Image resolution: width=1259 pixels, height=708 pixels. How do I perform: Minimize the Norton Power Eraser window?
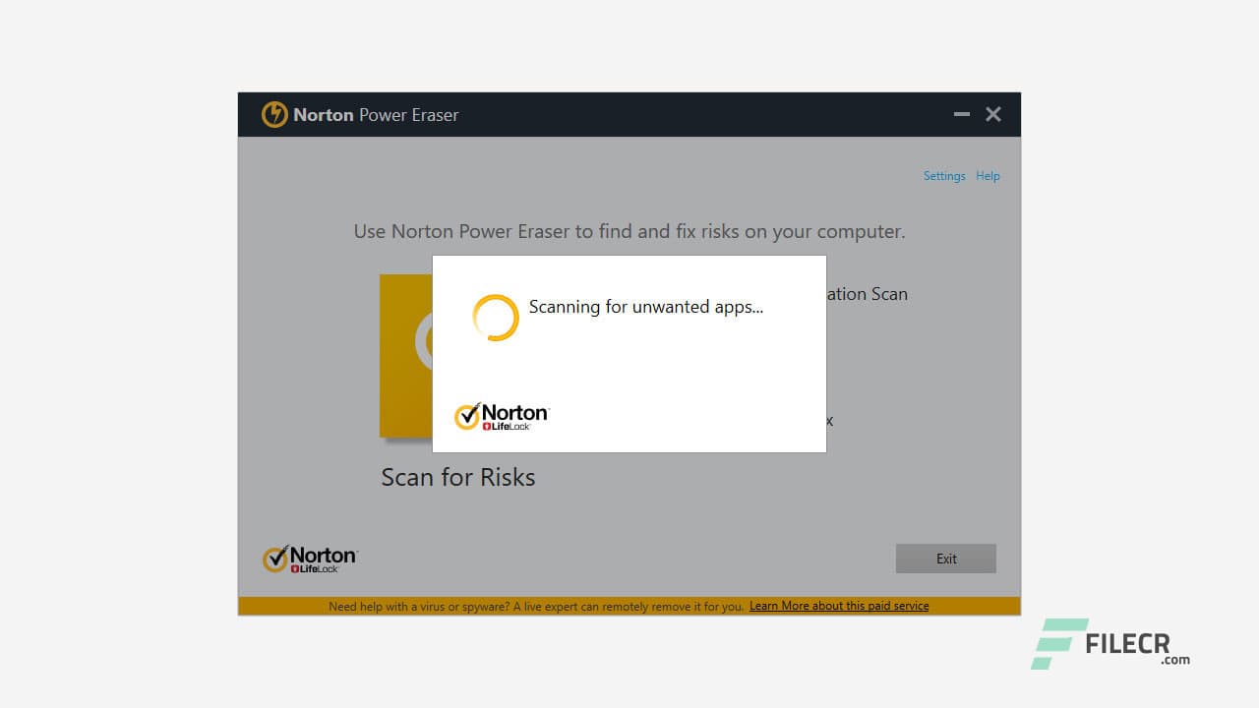[961, 114]
